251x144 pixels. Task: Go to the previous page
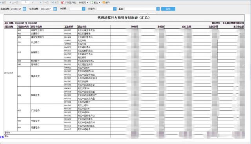(14, 3)
